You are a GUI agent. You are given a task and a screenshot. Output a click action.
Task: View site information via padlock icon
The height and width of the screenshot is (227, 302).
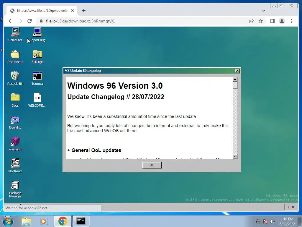click(41, 21)
